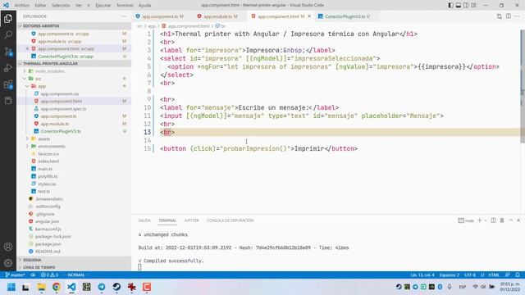This screenshot has height=295, width=525.
Task: Open the Terminal menu
Action: click(x=125, y=6)
